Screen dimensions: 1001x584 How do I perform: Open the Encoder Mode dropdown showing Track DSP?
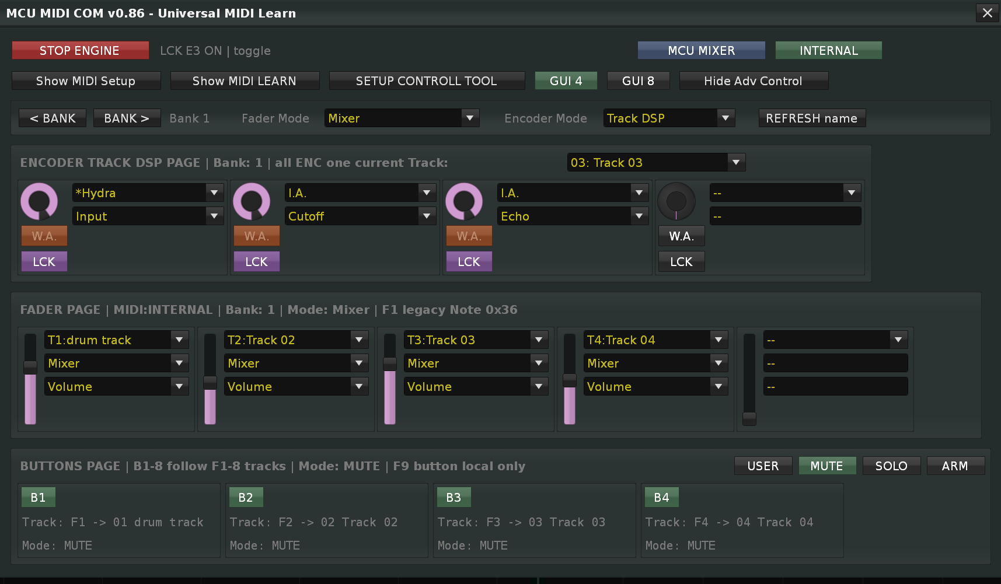coord(669,118)
